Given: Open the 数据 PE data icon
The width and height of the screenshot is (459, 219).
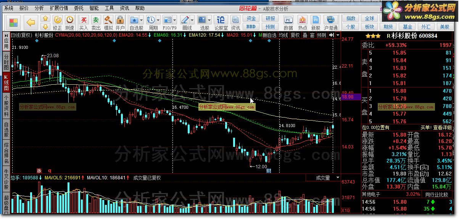Looking at the screenshot, I should coord(288,19).
